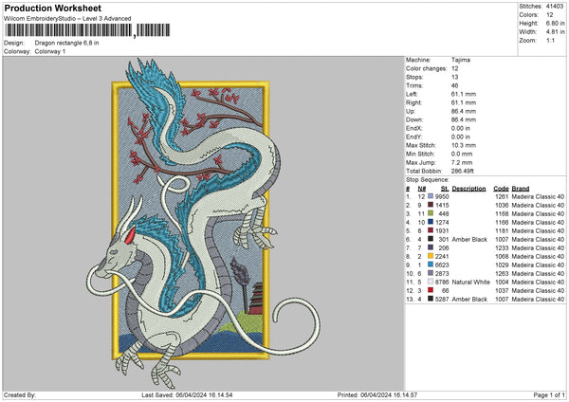Viewport: 569px width, 402px height.
Task: Click the design name 'Dragon rectangle 6,8 in'
Action: click(66, 43)
